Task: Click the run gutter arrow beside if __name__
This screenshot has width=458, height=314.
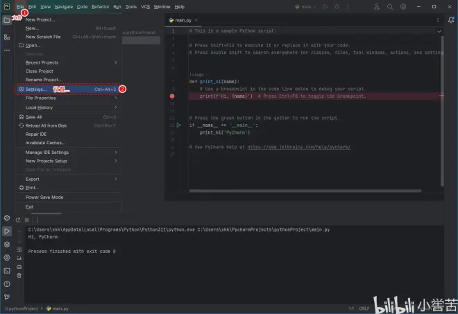Action: (179, 125)
